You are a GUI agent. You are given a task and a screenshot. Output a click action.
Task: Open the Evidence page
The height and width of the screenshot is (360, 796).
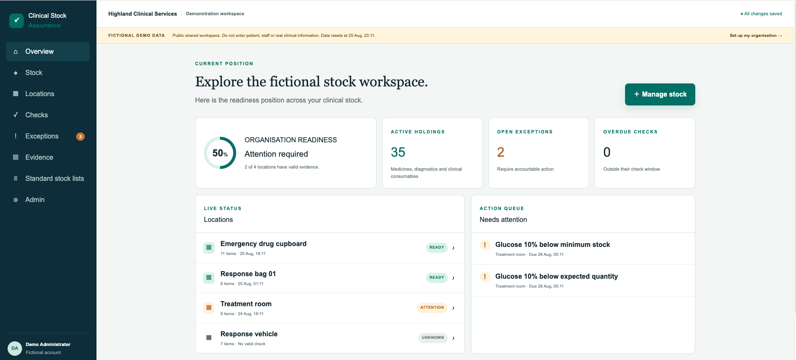click(48, 158)
